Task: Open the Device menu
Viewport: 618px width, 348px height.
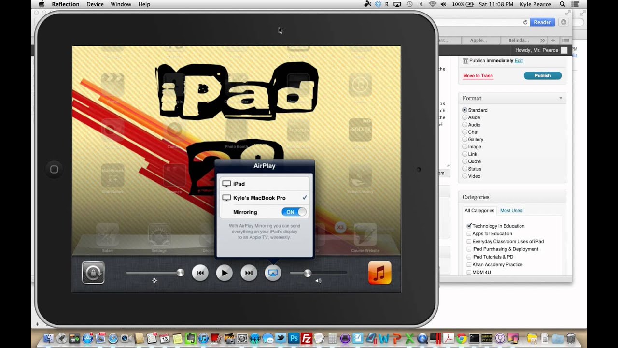Action: pos(95,4)
